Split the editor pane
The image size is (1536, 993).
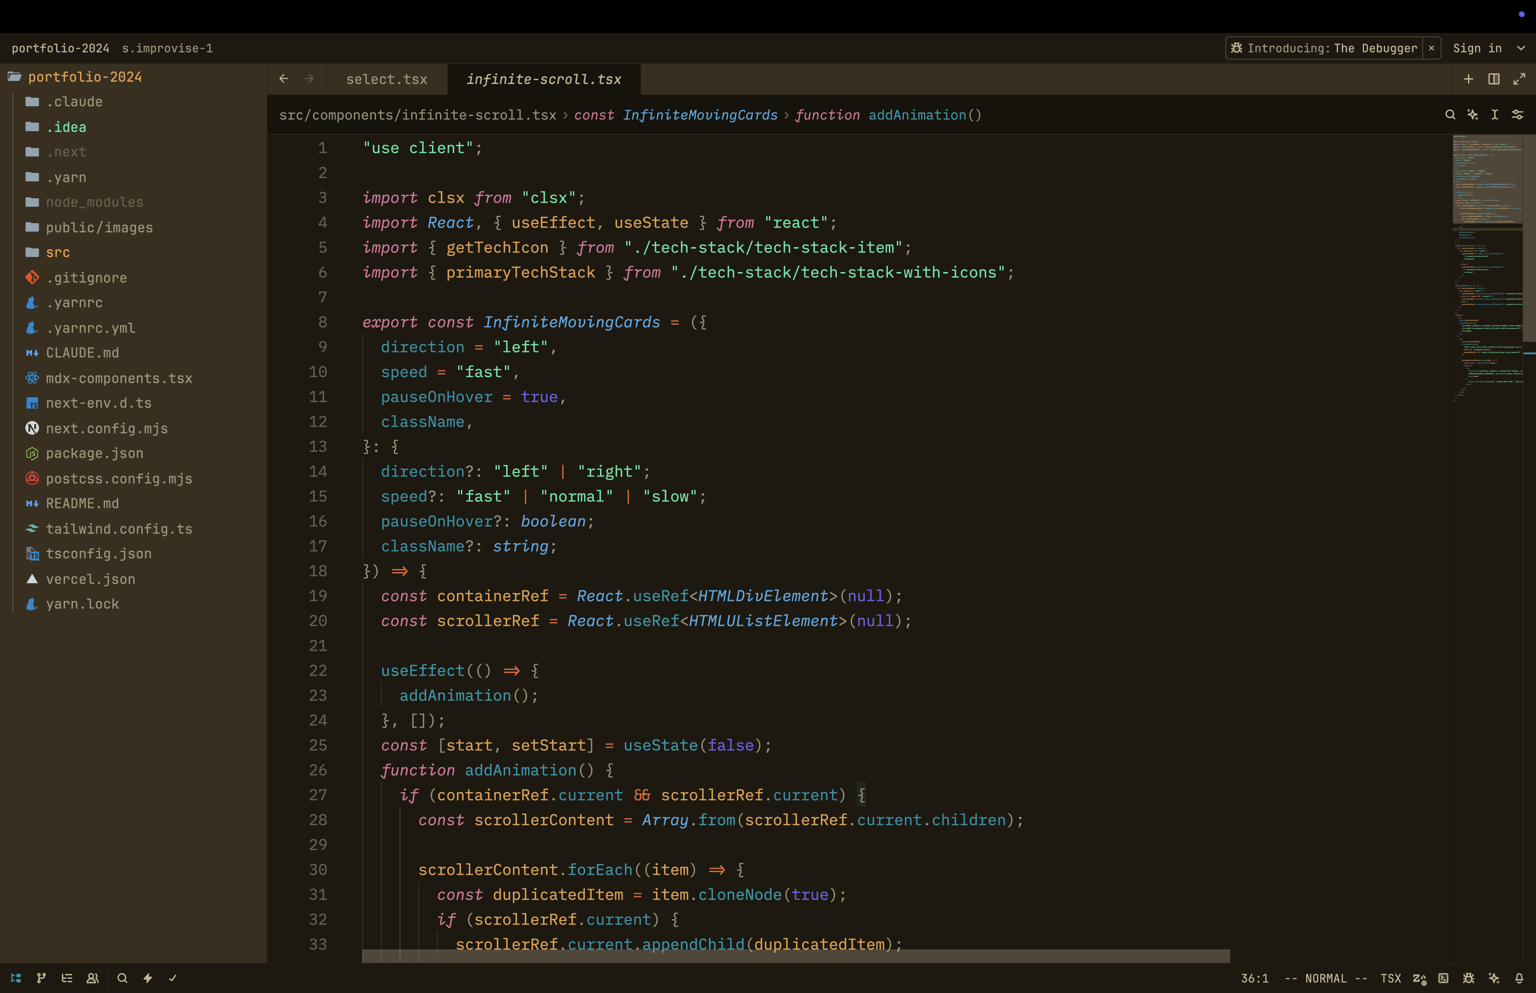[x=1493, y=79]
